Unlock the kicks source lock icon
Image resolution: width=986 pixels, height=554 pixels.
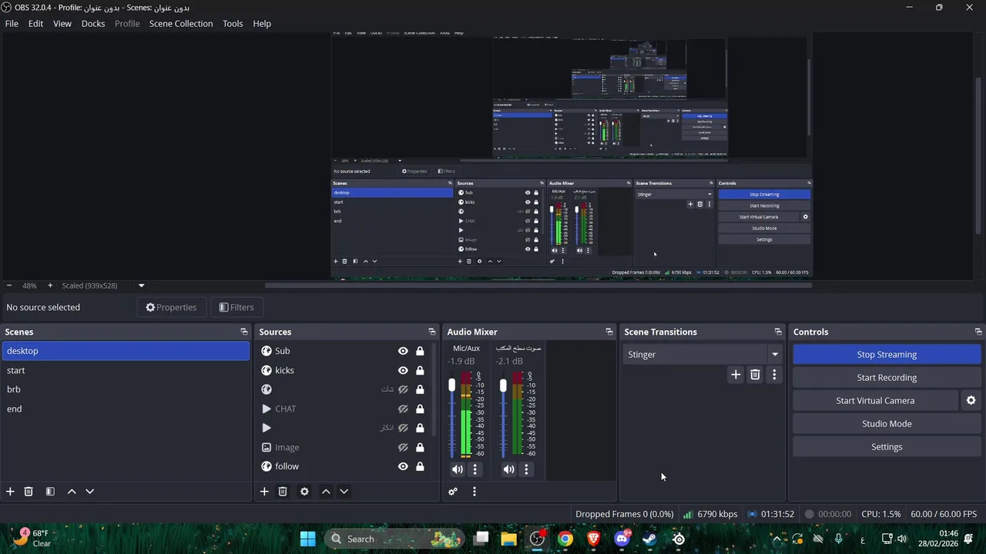tap(420, 370)
